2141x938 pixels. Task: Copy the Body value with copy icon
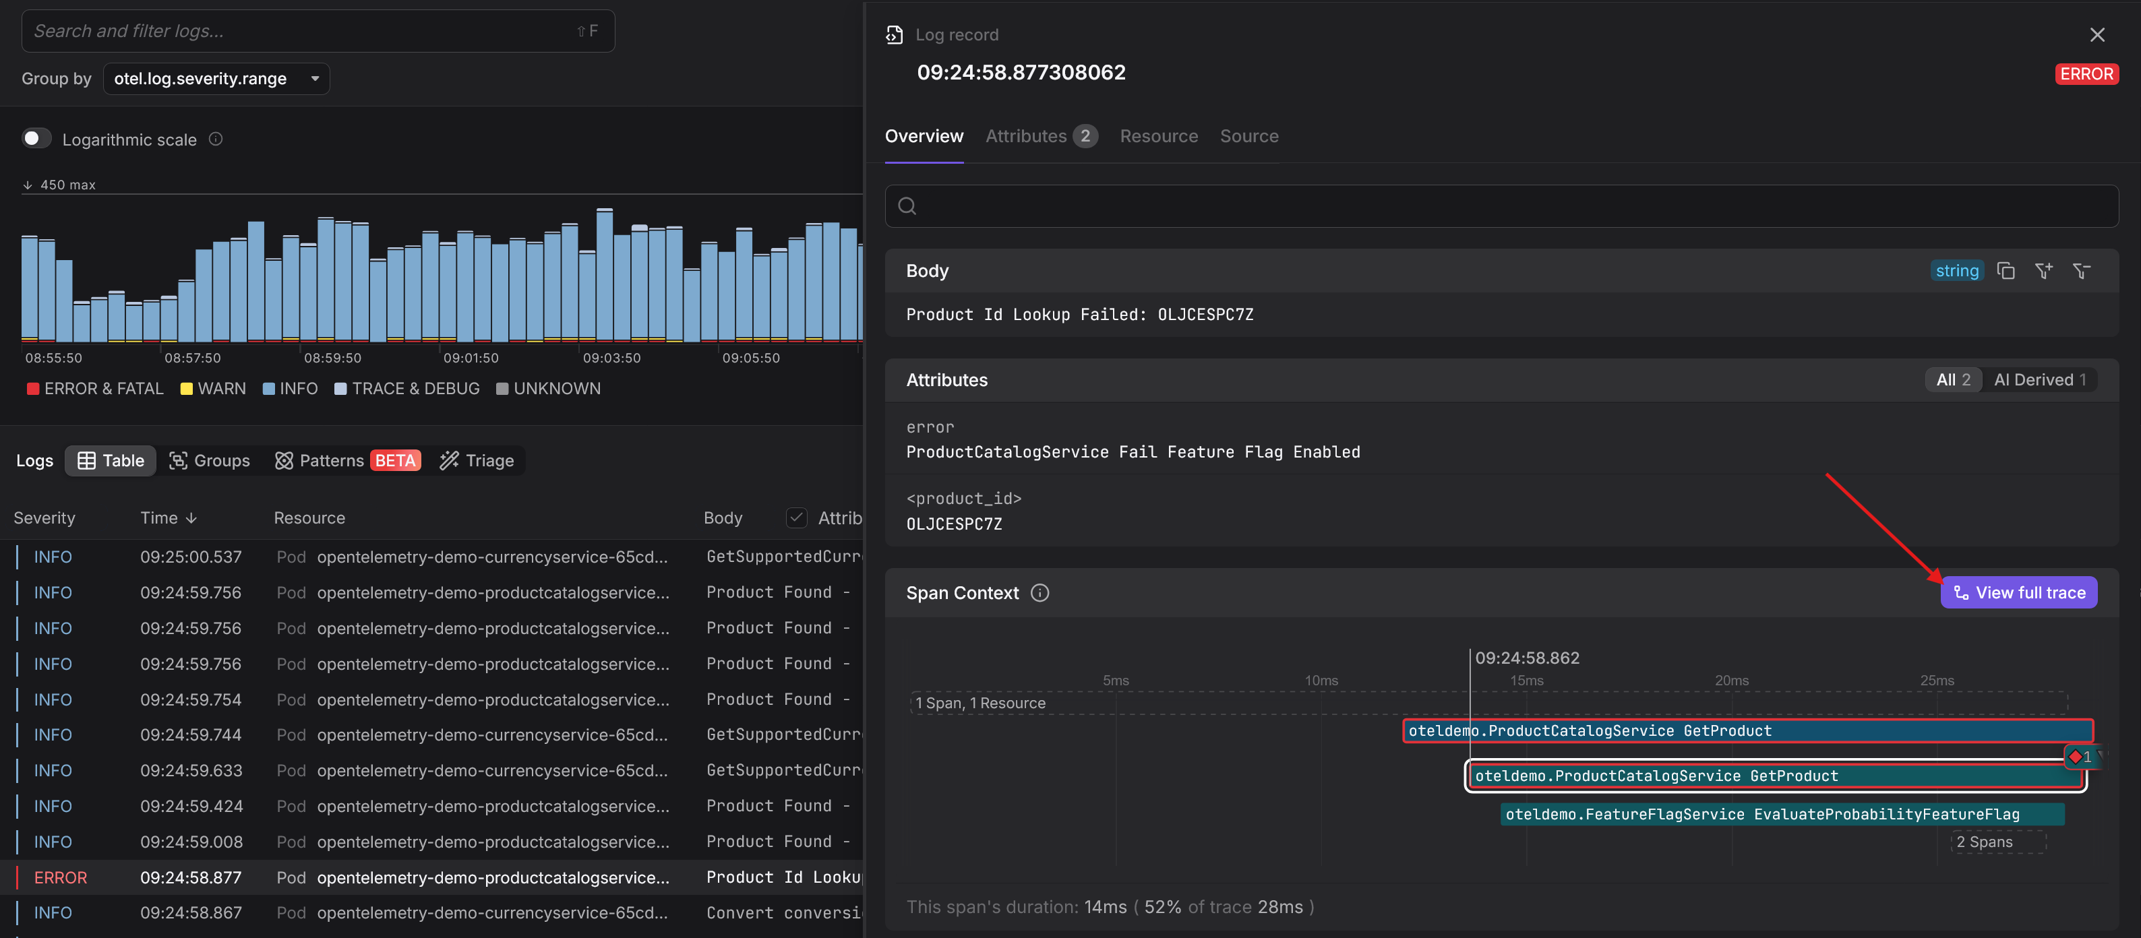point(2006,271)
